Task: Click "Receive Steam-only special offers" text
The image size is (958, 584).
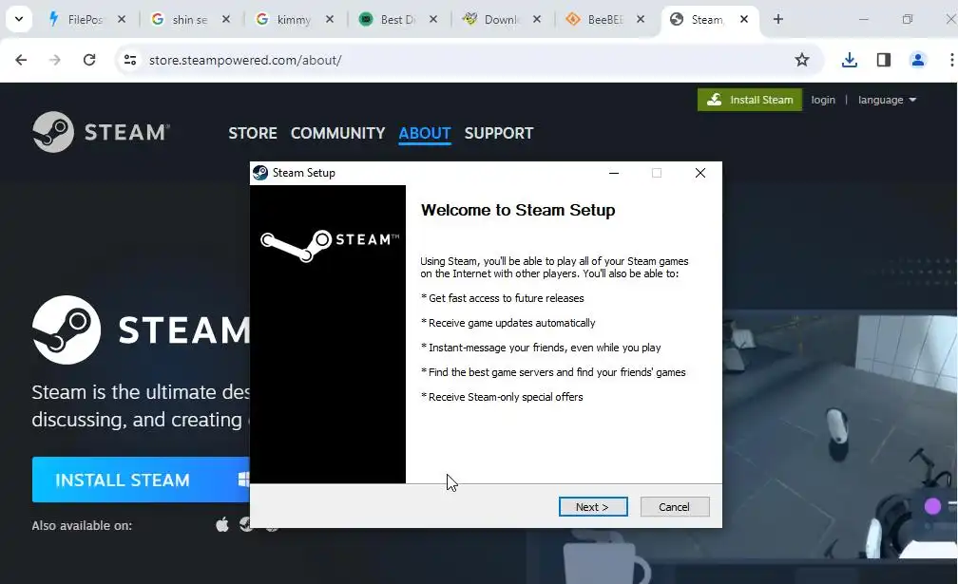Action: click(506, 397)
